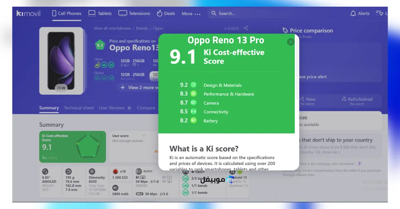Viewport: 400px width, 209px height.
Task: Expand View 2 more versions
Action: pyautogui.click(x=138, y=87)
